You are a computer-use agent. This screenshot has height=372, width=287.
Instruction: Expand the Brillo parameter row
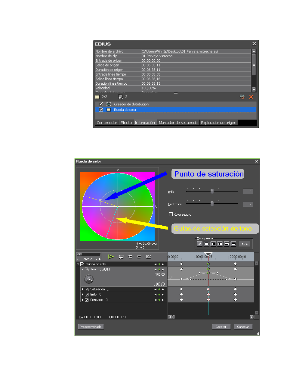83,295
